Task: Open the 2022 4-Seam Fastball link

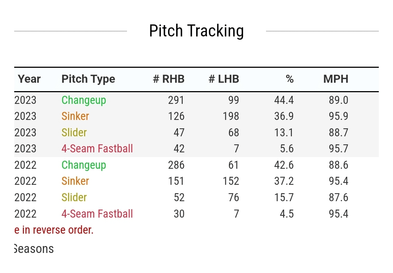Action: (x=97, y=214)
